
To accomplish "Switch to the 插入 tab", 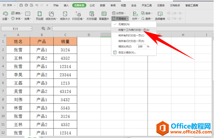I will tap(66, 5).
